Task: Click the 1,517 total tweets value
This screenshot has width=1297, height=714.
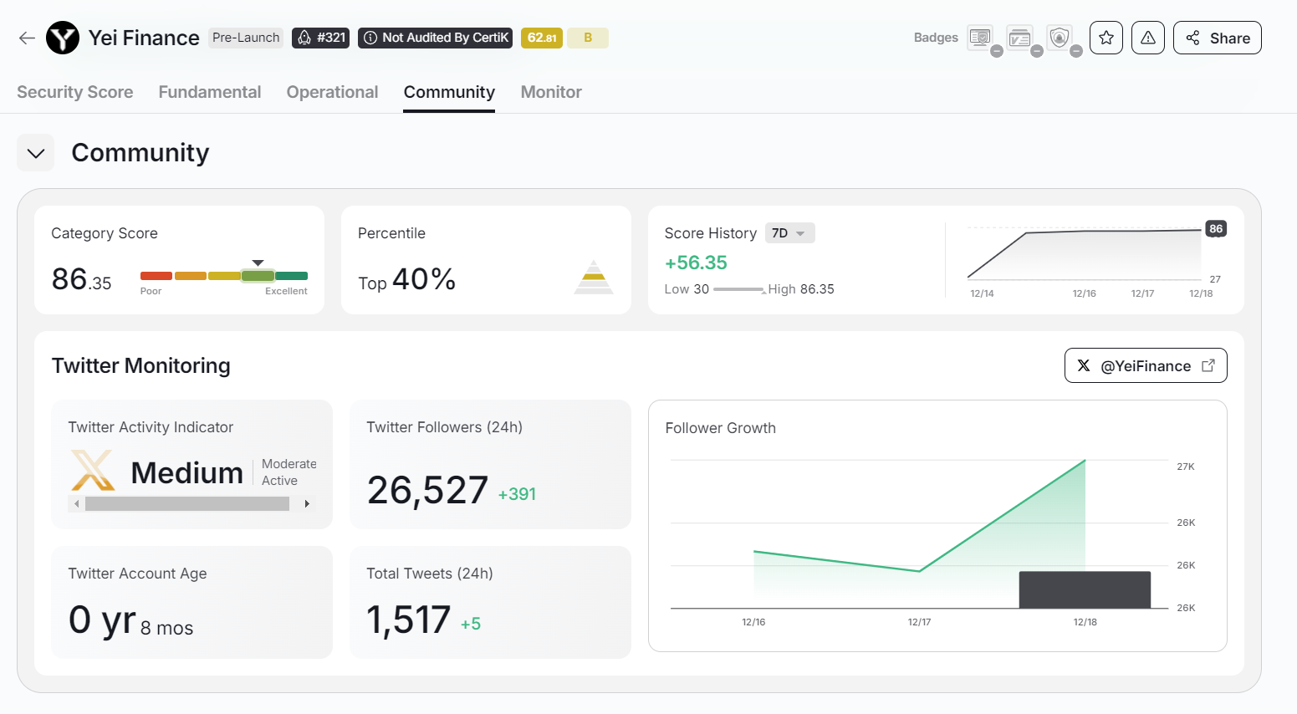Action: pyautogui.click(x=408, y=620)
